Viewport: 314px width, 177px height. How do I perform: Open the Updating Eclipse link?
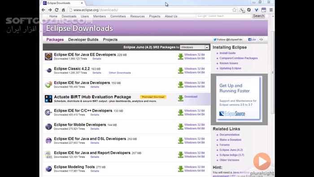coord(230,68)
